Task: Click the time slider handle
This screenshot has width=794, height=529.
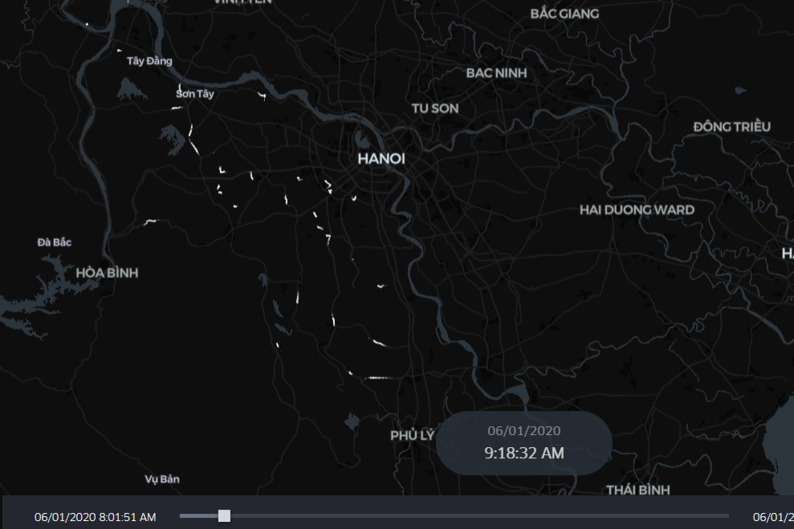Action: pos(225,515)
